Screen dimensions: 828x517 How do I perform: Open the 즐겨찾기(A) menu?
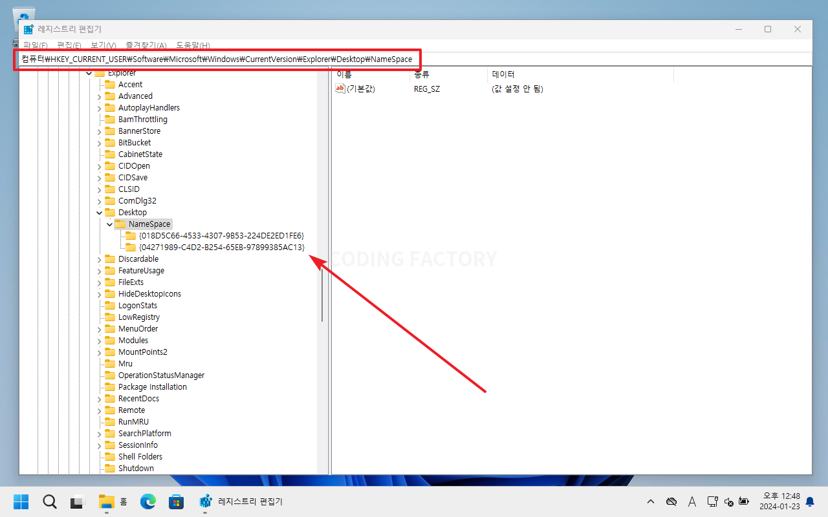tap(146, 45)
